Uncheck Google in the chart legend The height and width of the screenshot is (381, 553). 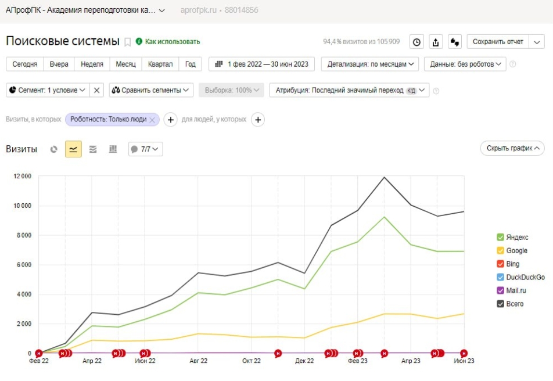500,250
